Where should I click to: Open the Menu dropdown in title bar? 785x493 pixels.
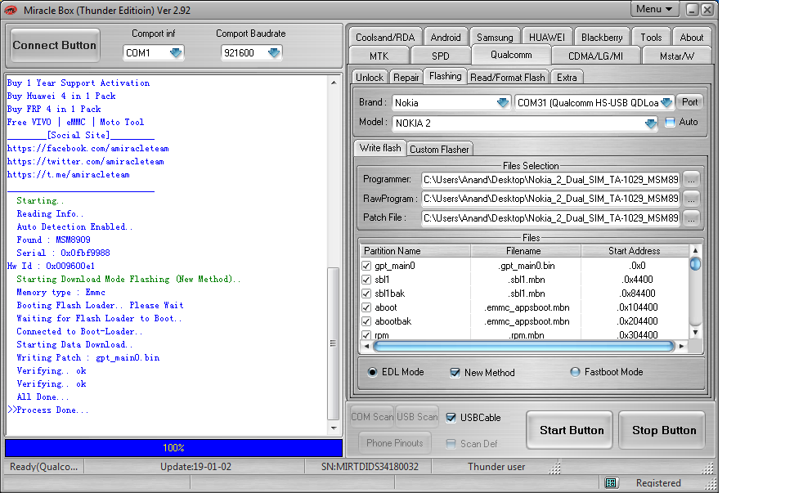coord(654,9)
